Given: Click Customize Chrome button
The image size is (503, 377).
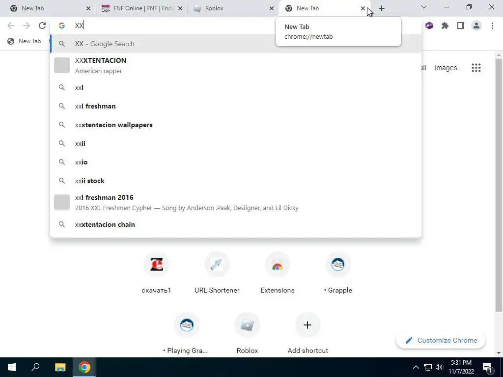Looking at the screenshot, I should 441,340.
